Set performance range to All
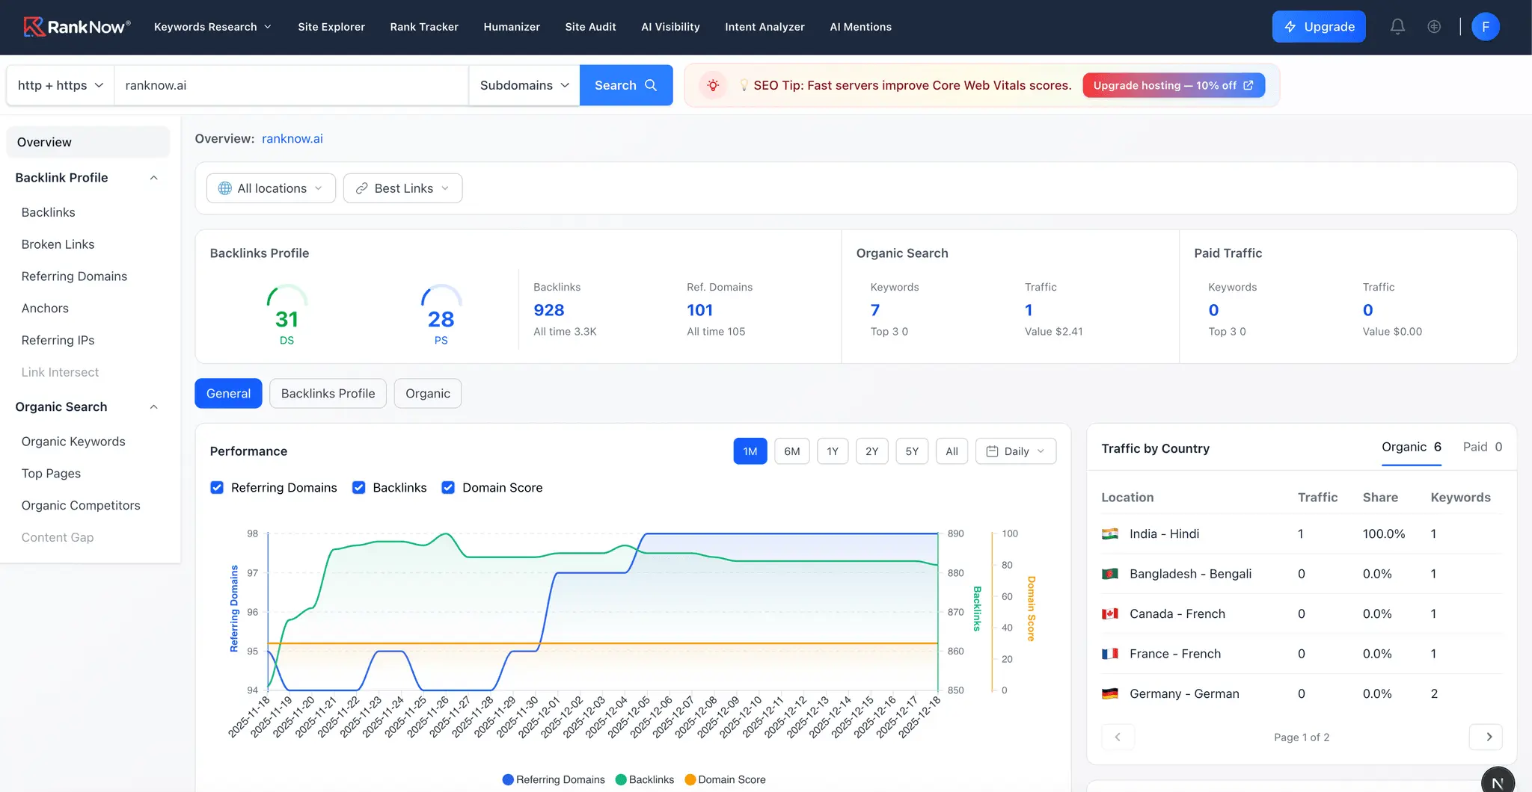The image size is (1532, 792). tap(952, 451)
